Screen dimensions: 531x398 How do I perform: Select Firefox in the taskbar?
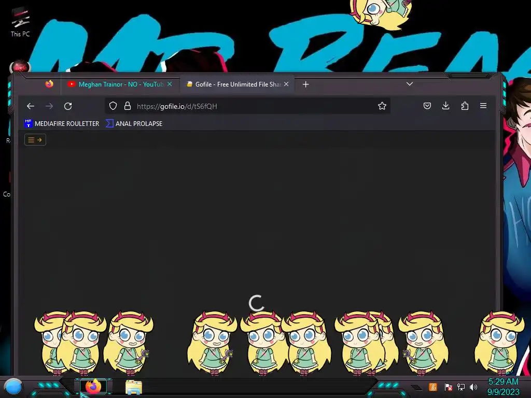pos(93,387)
